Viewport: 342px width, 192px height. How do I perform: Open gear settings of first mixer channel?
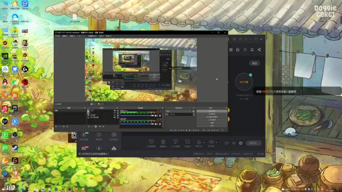160,116
